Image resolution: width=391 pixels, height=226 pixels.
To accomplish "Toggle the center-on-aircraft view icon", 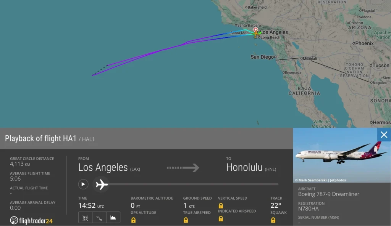I will tap(85, 218).
